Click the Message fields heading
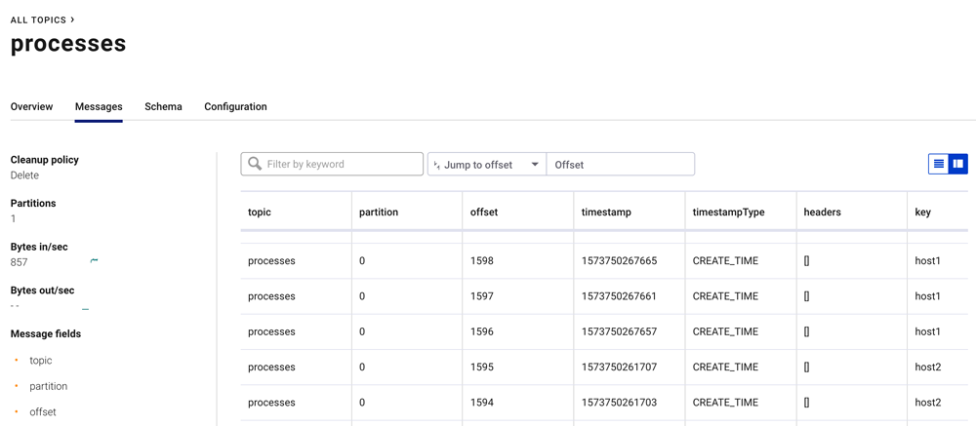Viewport: 976px width, 426px height. tap(46, 334)
